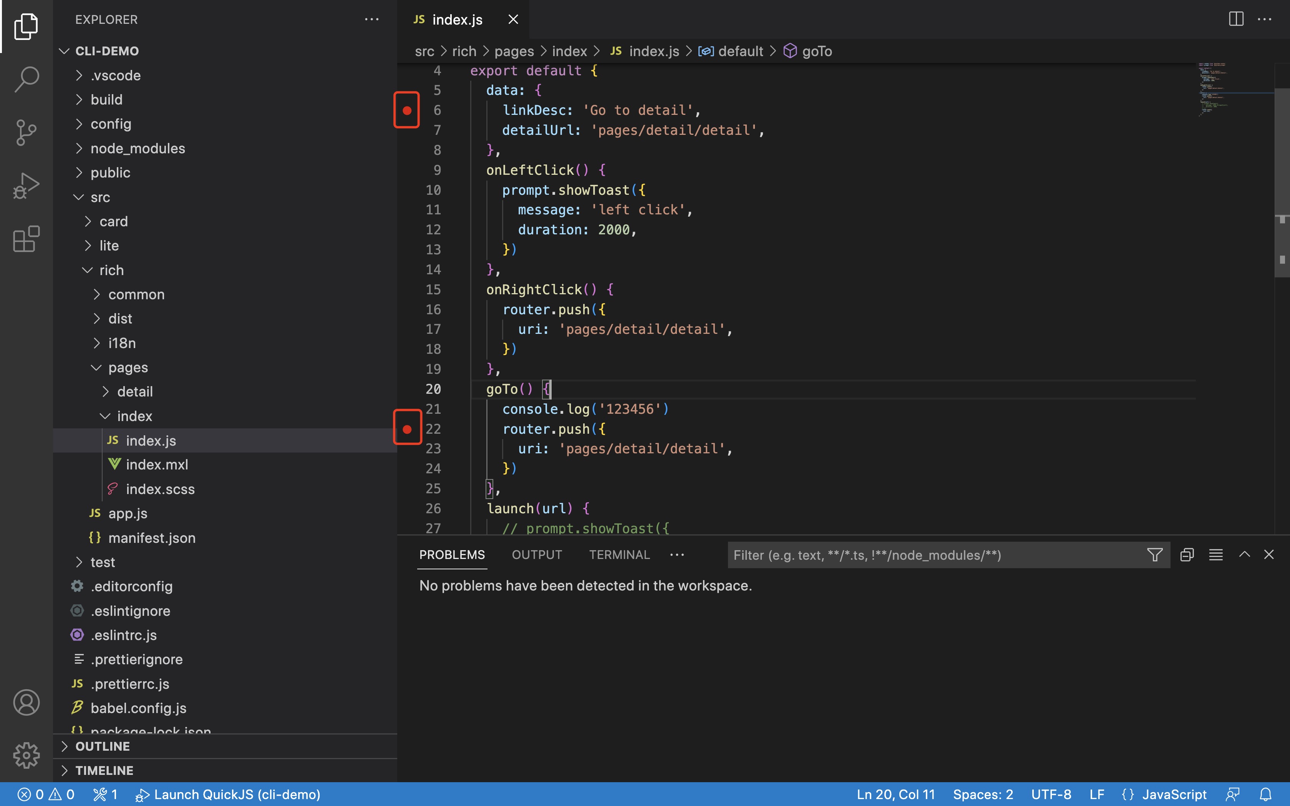Start Launch QuickJS debug configuration
The height and width of the screenshot is (806, 1290).
pos(228,794)
